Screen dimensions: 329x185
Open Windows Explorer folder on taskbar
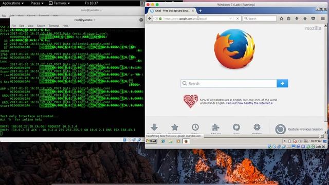tap(171, 141)
